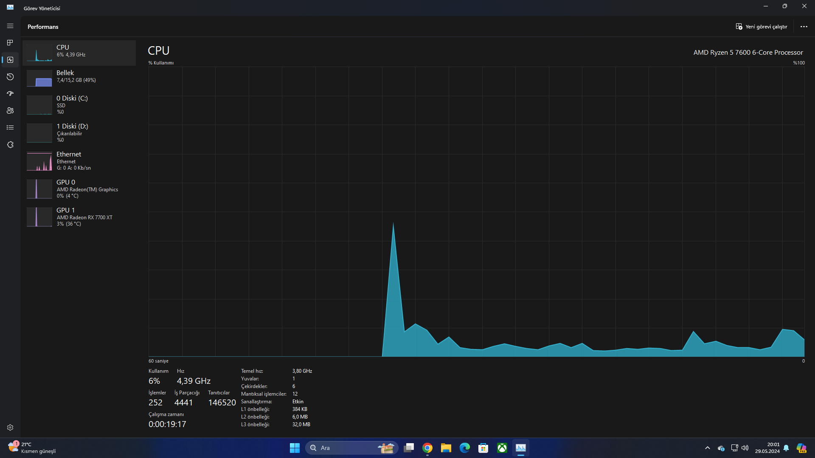
Task: Click the Performans page title
Action: tap(43, 27)
